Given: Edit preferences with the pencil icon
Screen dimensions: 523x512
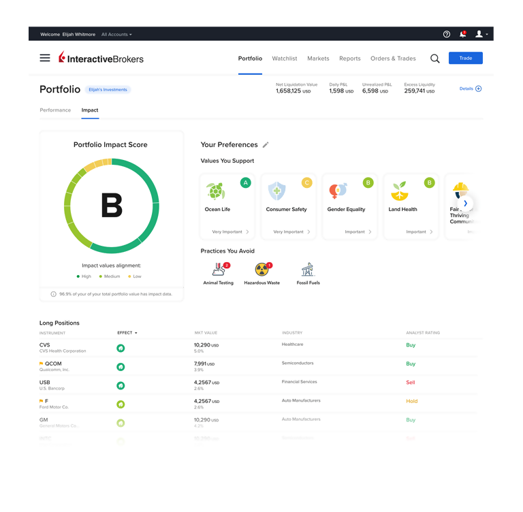Looking at the screenshot, I should [266, 145].
